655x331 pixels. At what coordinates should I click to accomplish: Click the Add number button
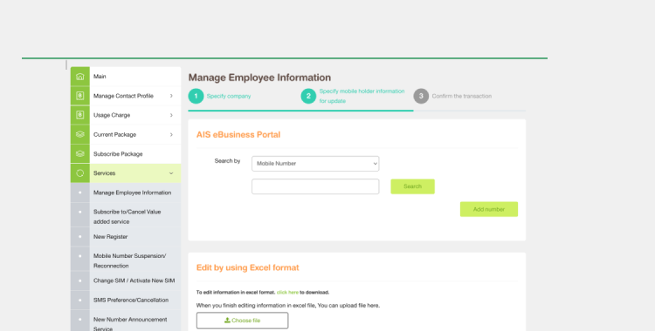[489, 209]
